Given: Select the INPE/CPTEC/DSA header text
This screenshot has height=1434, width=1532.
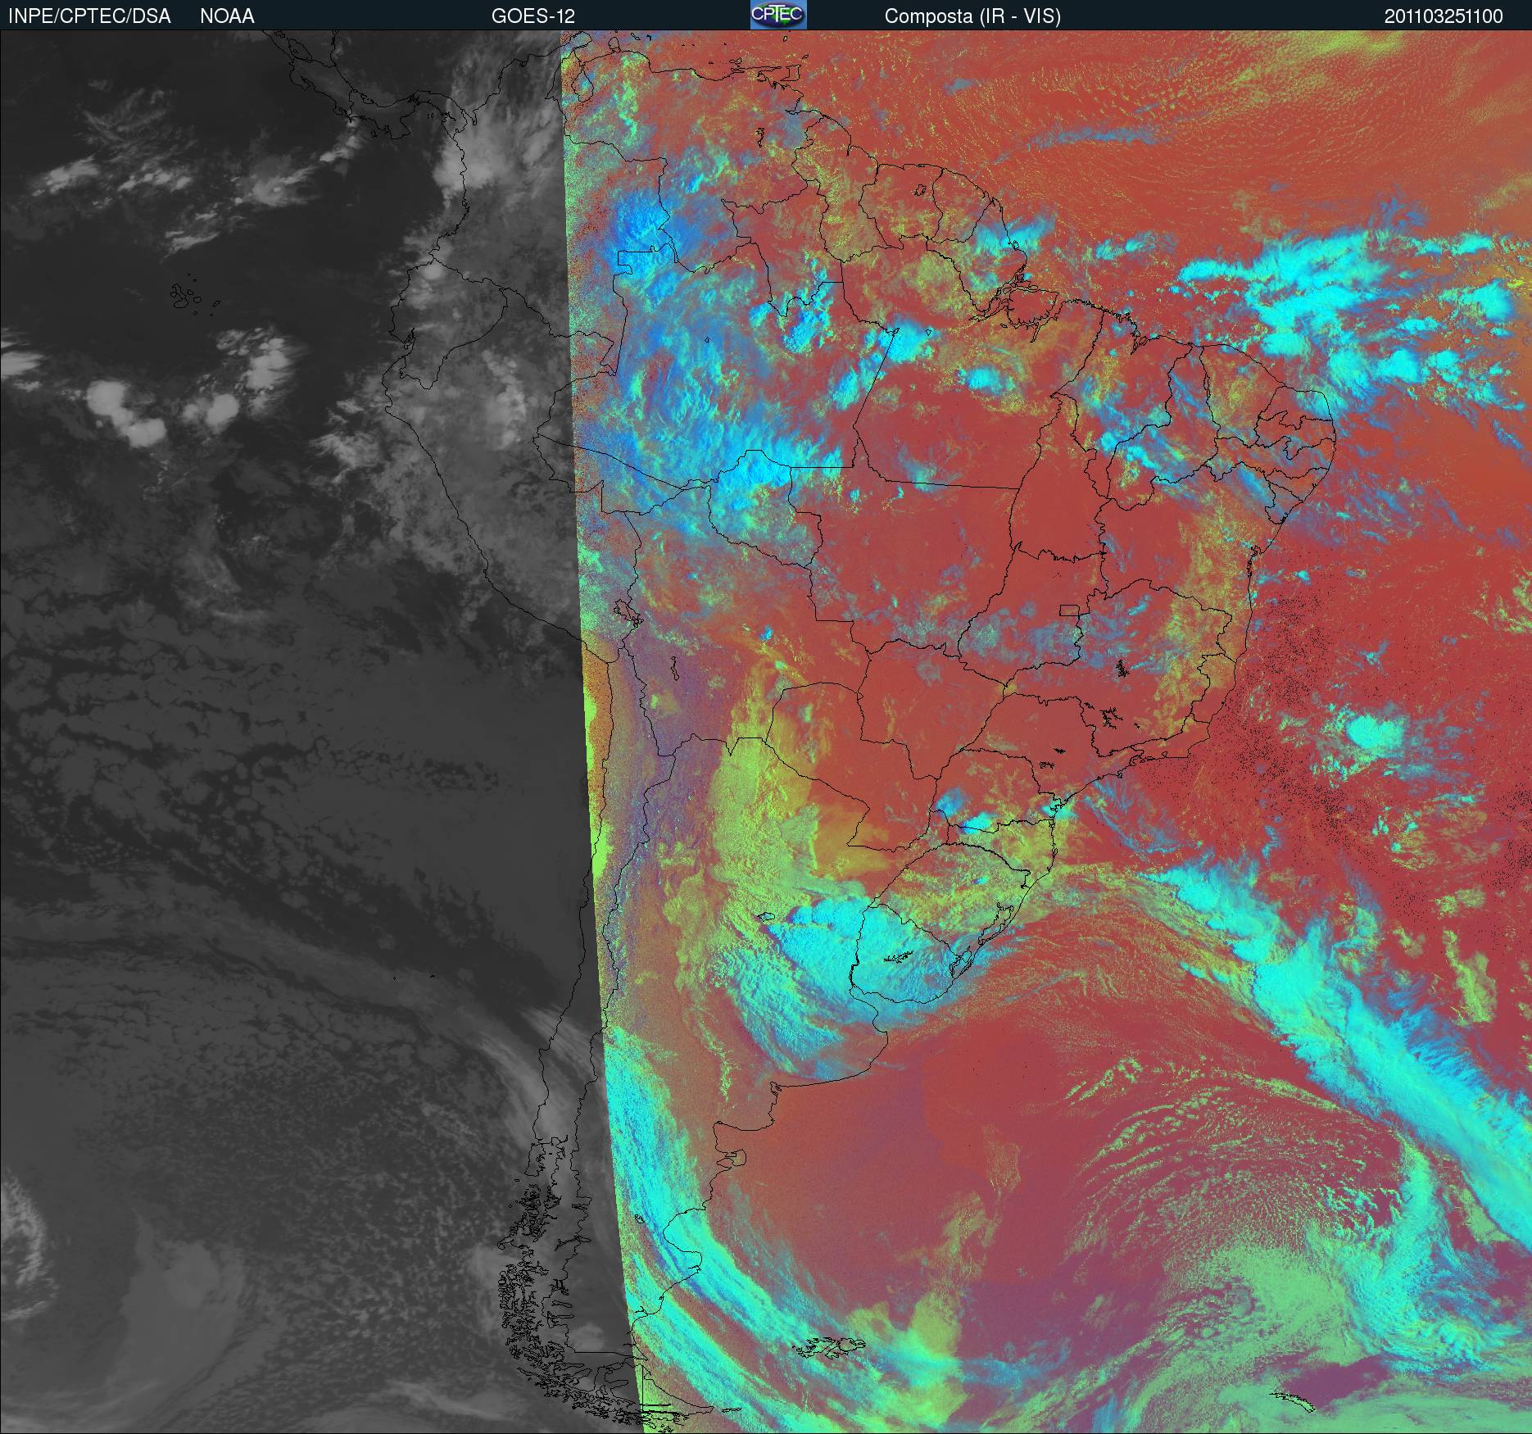Looking at the screenshot, I should (89, 16).
